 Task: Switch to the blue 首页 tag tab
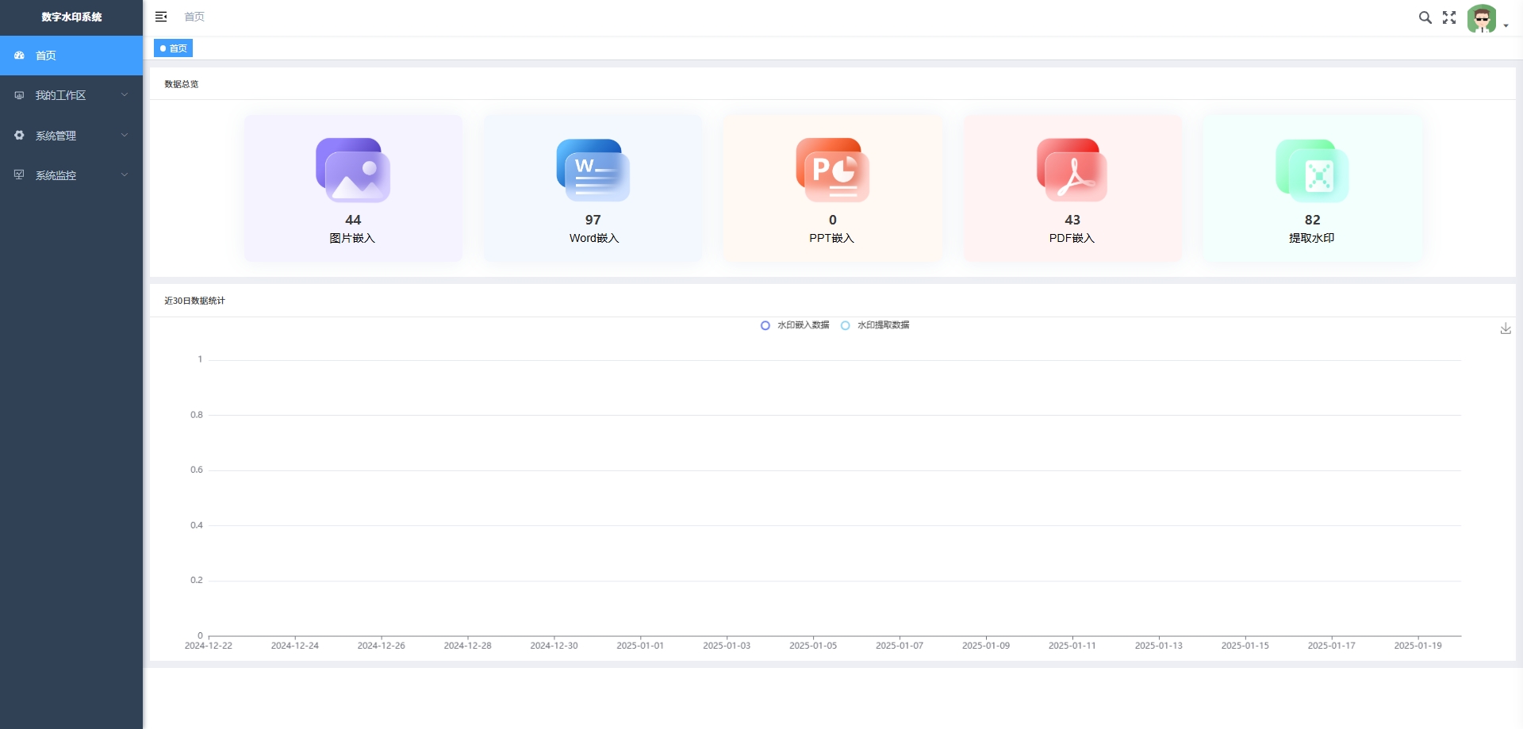pyautogui.click(x=174, y=48)
